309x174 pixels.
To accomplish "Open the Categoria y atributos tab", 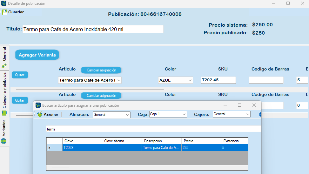I will (4, 90).
